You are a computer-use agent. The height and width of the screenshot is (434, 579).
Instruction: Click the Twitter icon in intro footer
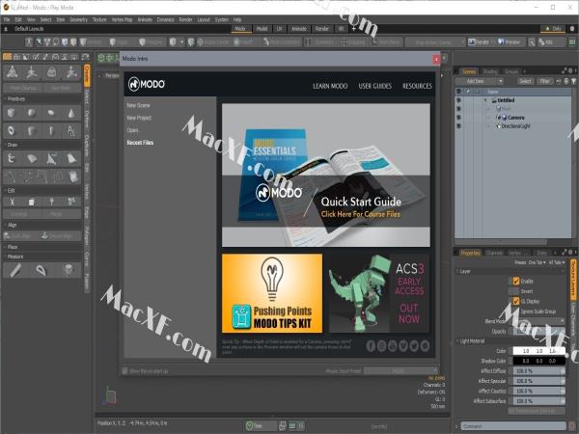414,346
